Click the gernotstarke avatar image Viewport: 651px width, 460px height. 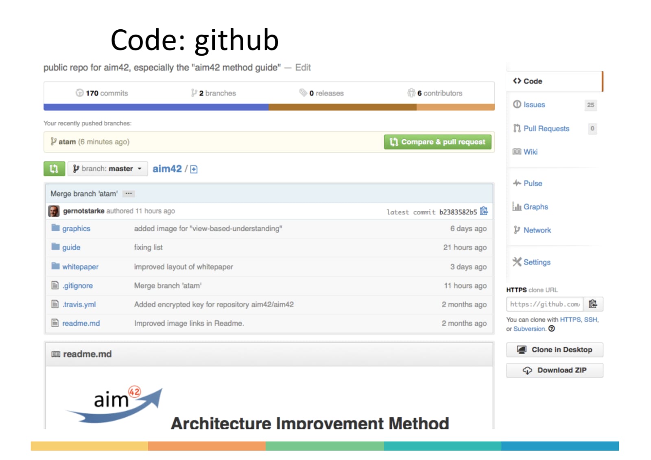pyautogui.click(x=54, y=211)
